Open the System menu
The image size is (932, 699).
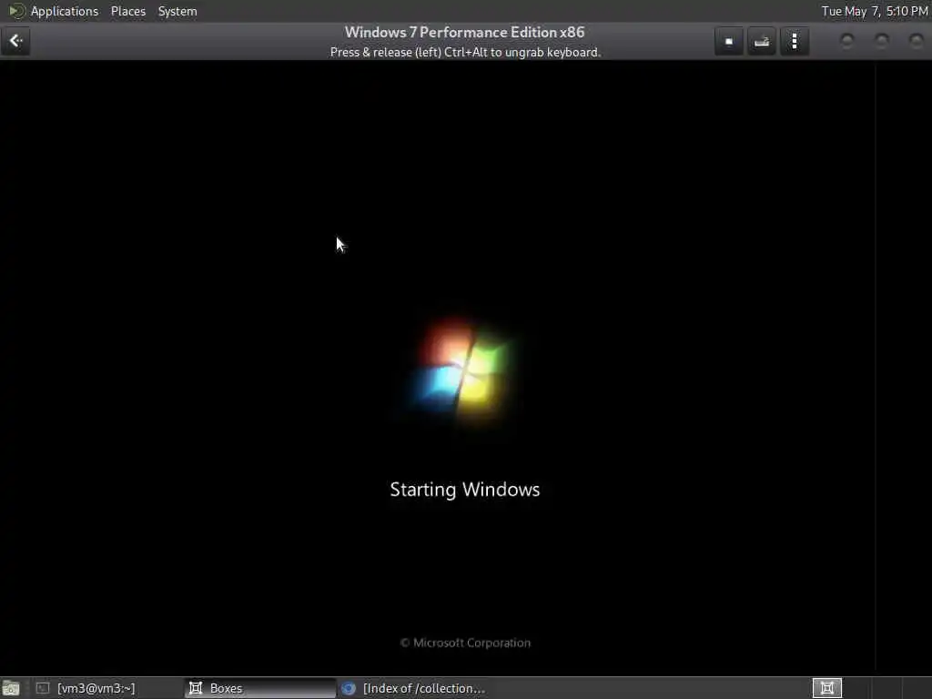click(x=177, y=11)
